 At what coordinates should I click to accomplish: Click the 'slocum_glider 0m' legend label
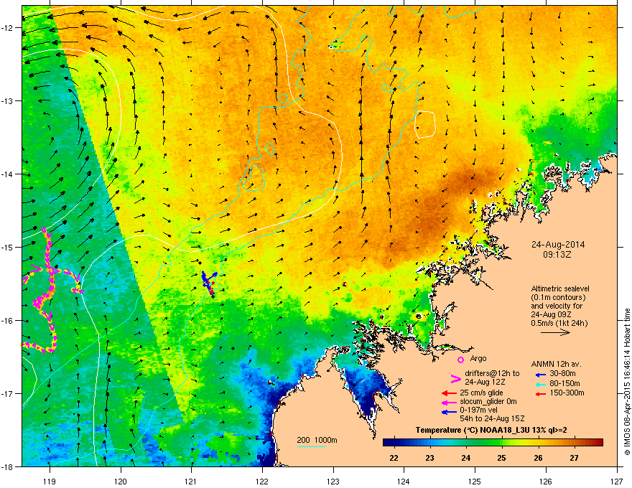click(x=488, y=402)
